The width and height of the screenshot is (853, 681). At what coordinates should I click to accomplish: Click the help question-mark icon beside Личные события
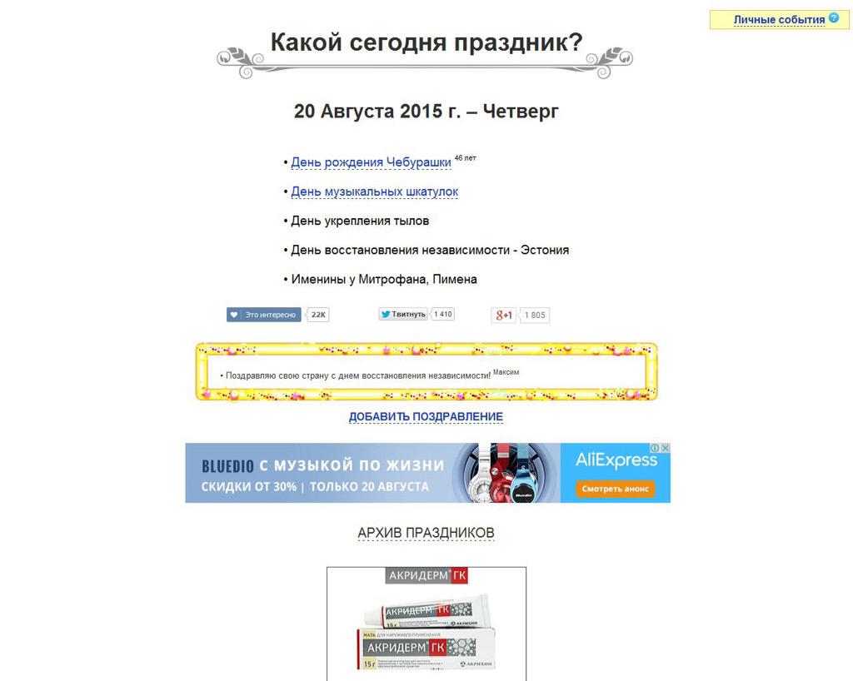pos(833,18)
